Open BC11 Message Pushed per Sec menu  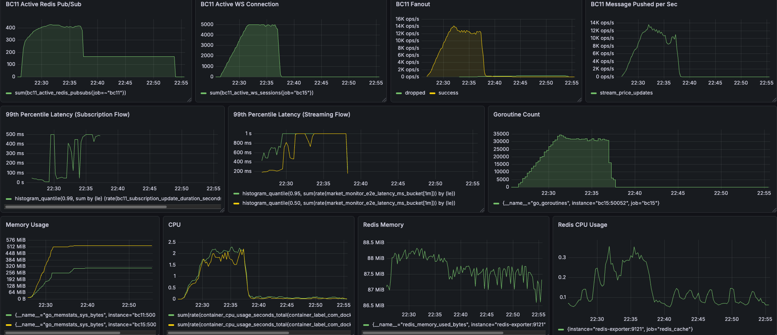[x=634, y=4]
